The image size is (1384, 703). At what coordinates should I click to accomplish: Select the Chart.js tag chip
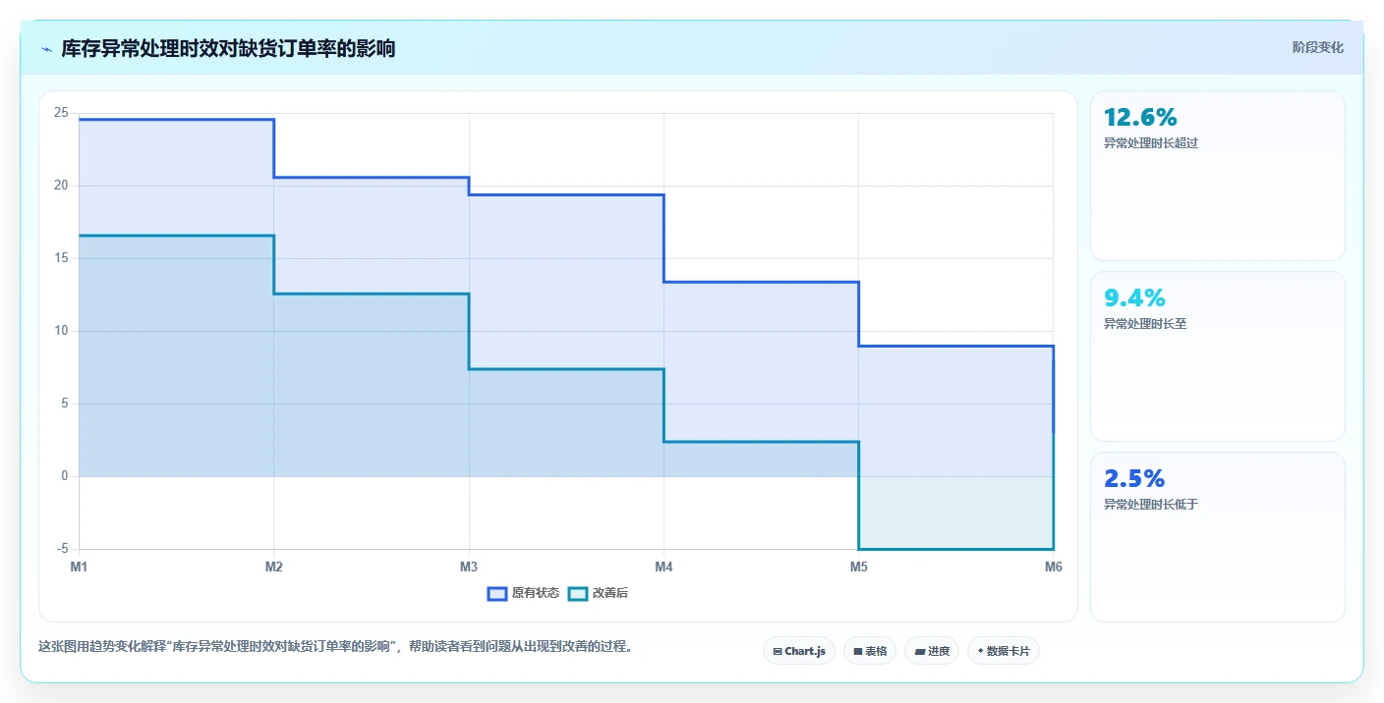point(798,651)
